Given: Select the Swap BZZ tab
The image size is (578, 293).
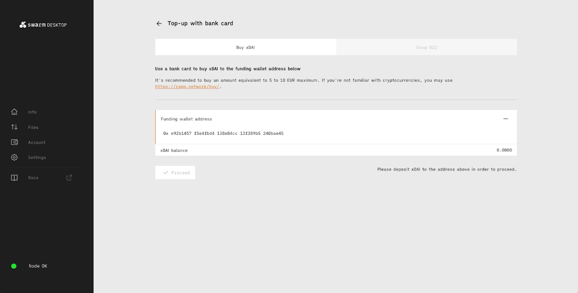Looking at the screenshot, I should [426, 47].
